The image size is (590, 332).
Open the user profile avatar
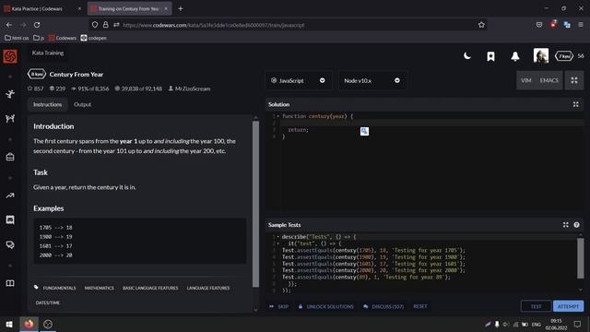(541, 55)
